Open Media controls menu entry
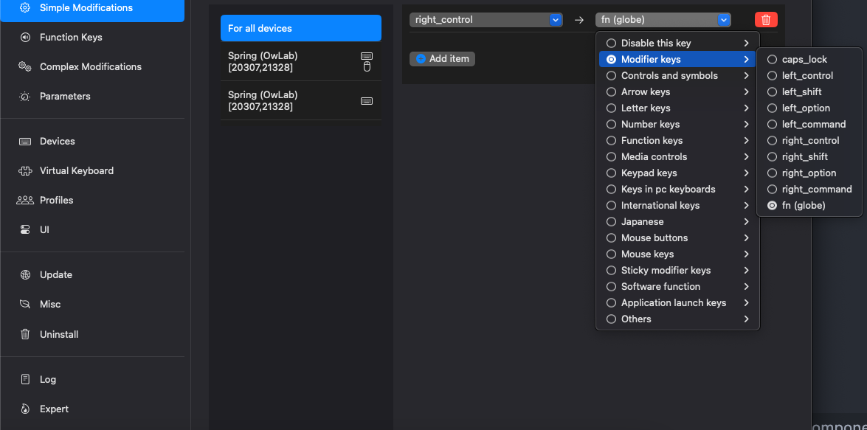This screenshot has height=430, width=867. click(654, 157)
